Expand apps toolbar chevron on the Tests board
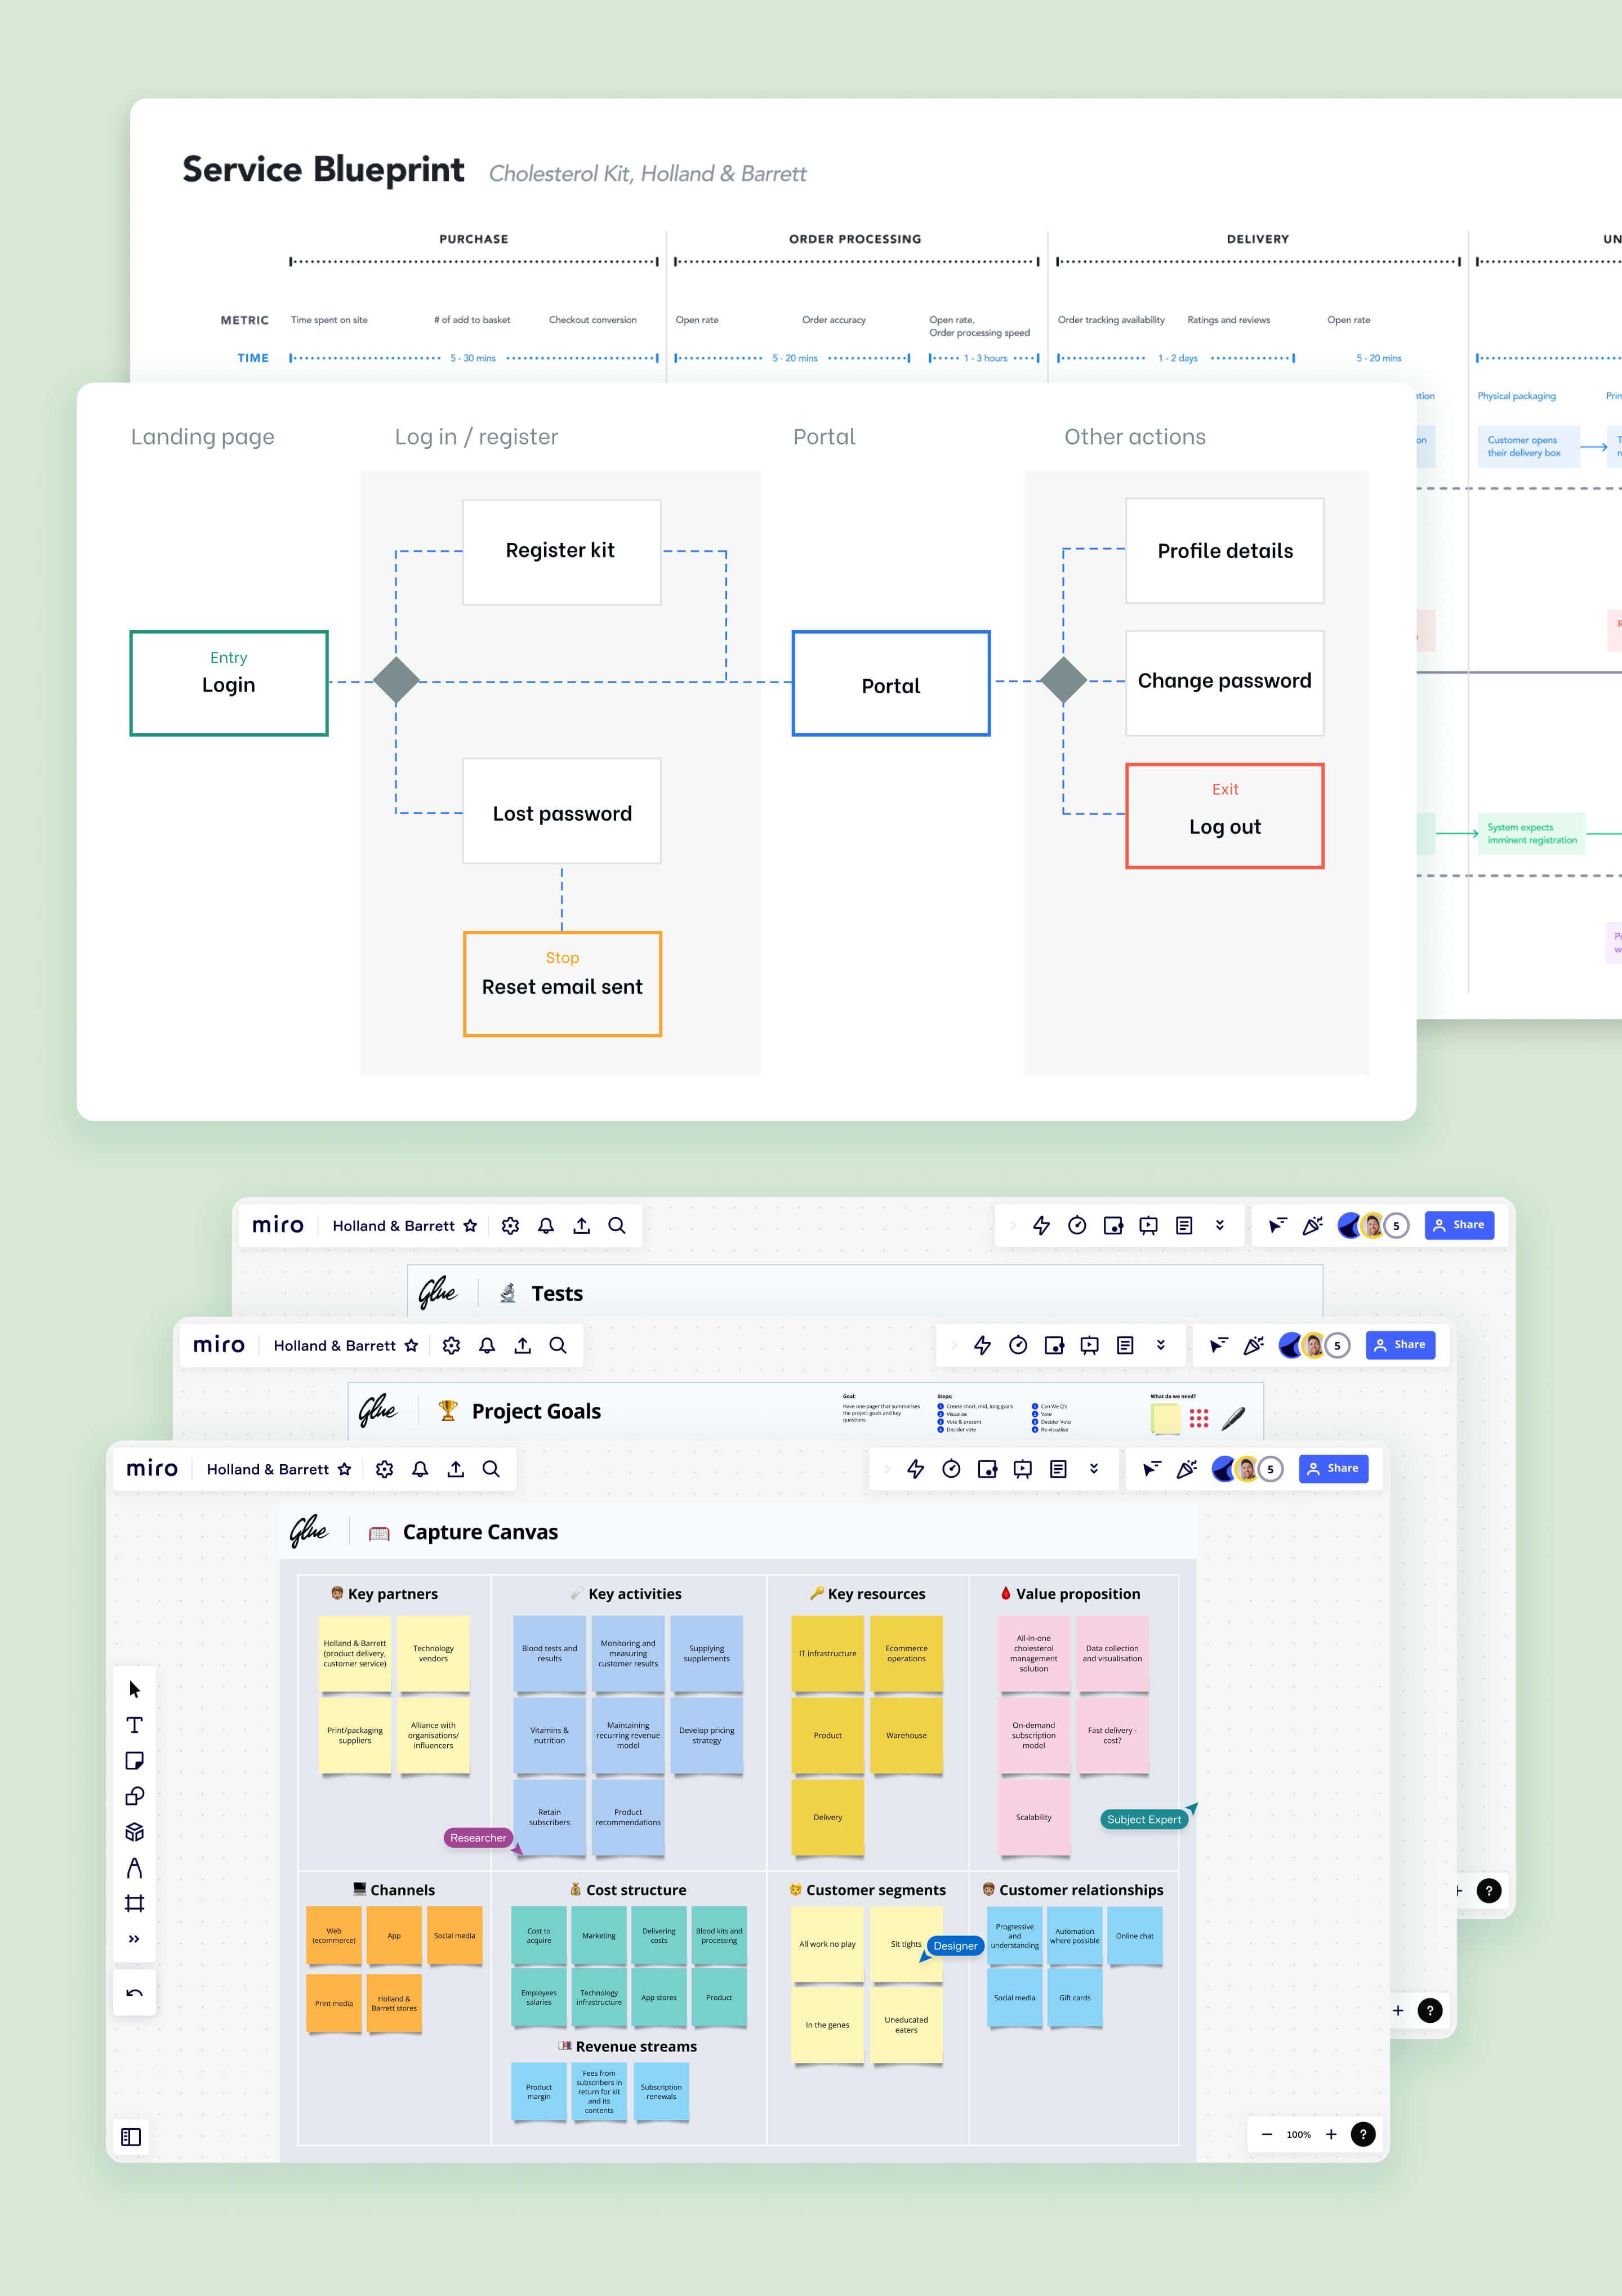The height and width of the screenshot is (2296, 1622). pos(1012,1226)
